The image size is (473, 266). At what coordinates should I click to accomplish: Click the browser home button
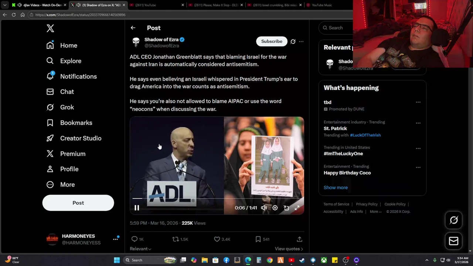23,15
